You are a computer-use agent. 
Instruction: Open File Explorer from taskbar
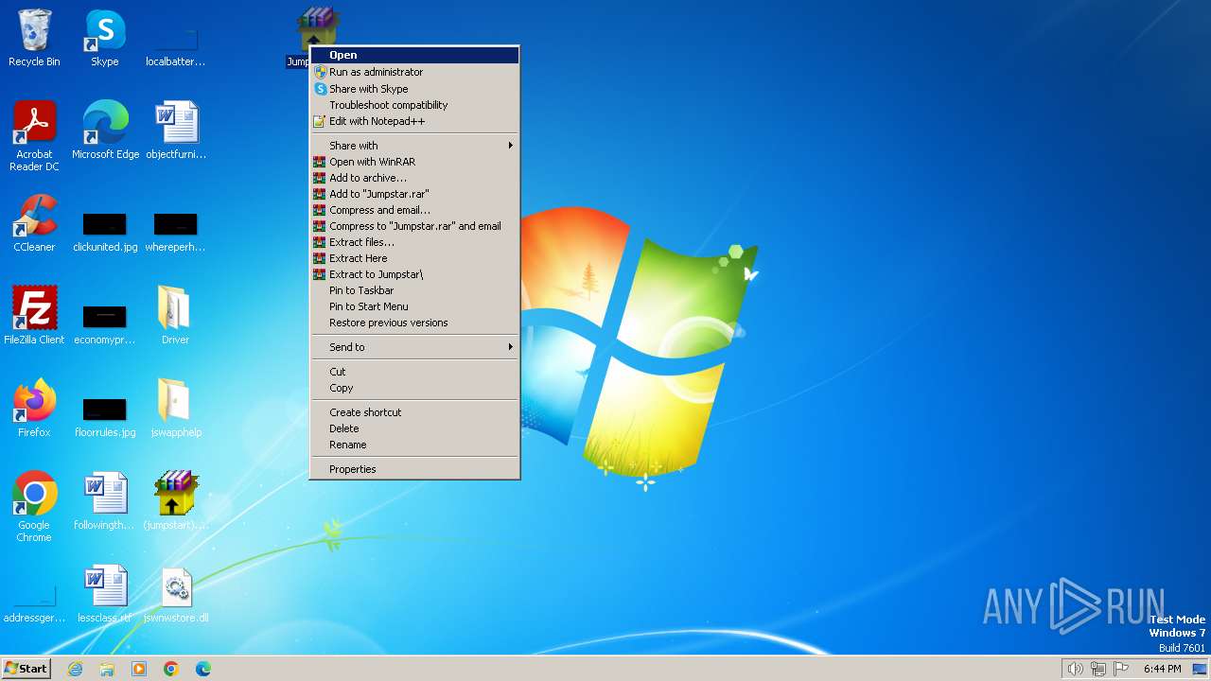(107, 669)
